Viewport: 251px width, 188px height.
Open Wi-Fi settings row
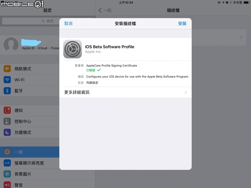(30, 80)
